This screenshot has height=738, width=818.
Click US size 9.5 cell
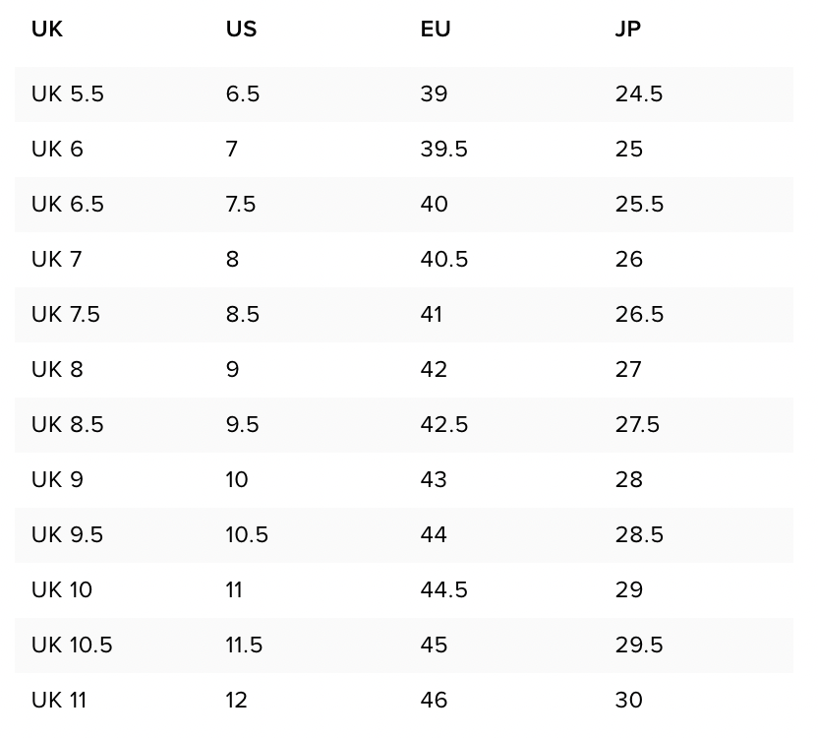click(243, 425)
